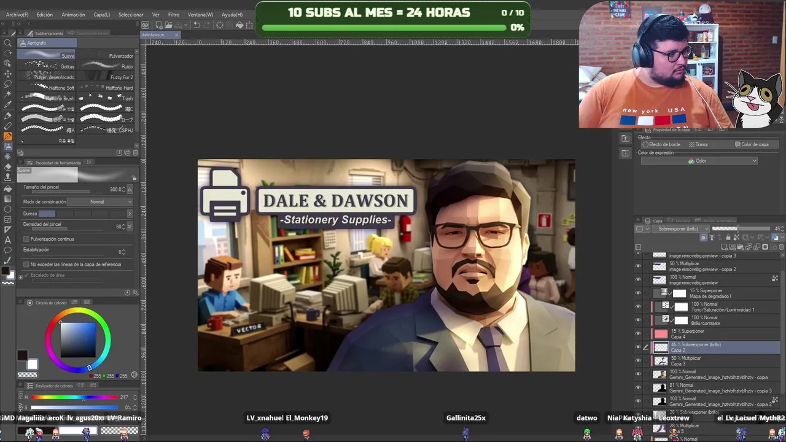Hide the Mapa de degradado1 layer
Screen dimensions: 786x442
point(638,293)
